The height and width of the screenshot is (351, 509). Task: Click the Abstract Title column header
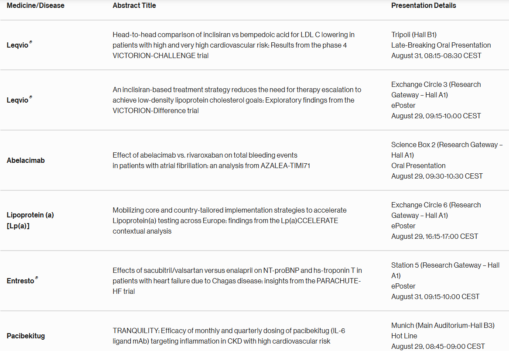point(134,6)
